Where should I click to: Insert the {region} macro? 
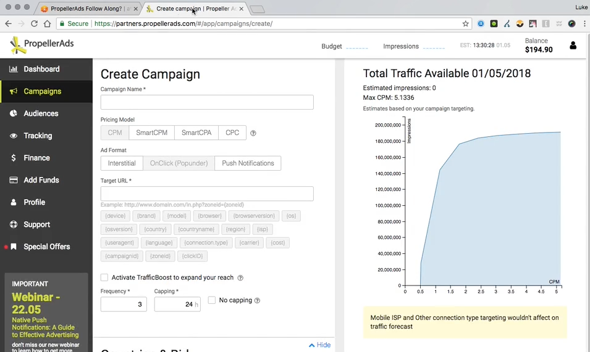pos(235,229)
